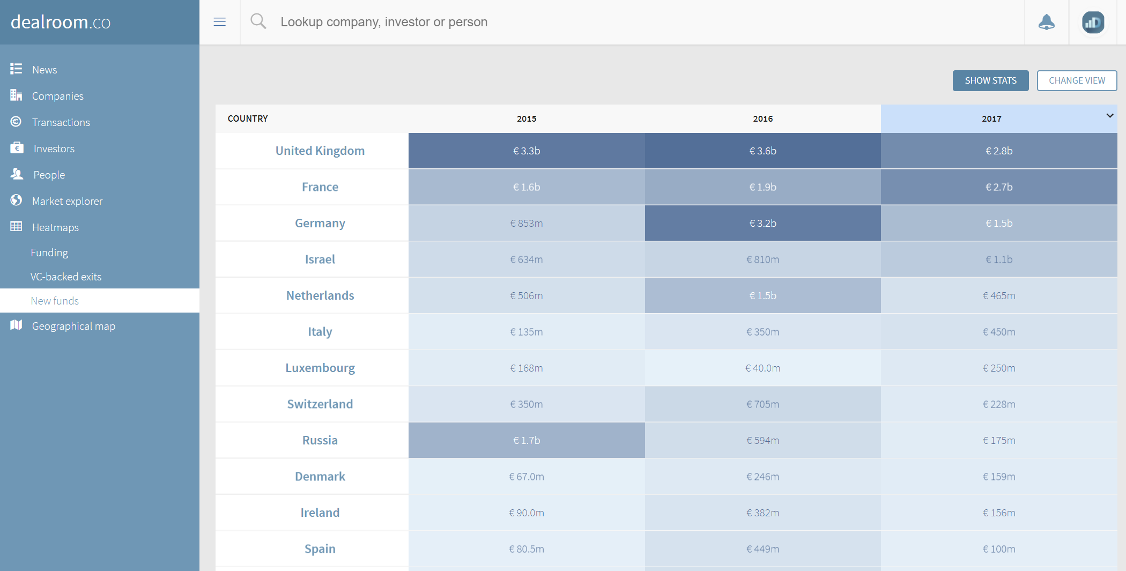Click the News list icon in sidebar

tap(16, 69)
